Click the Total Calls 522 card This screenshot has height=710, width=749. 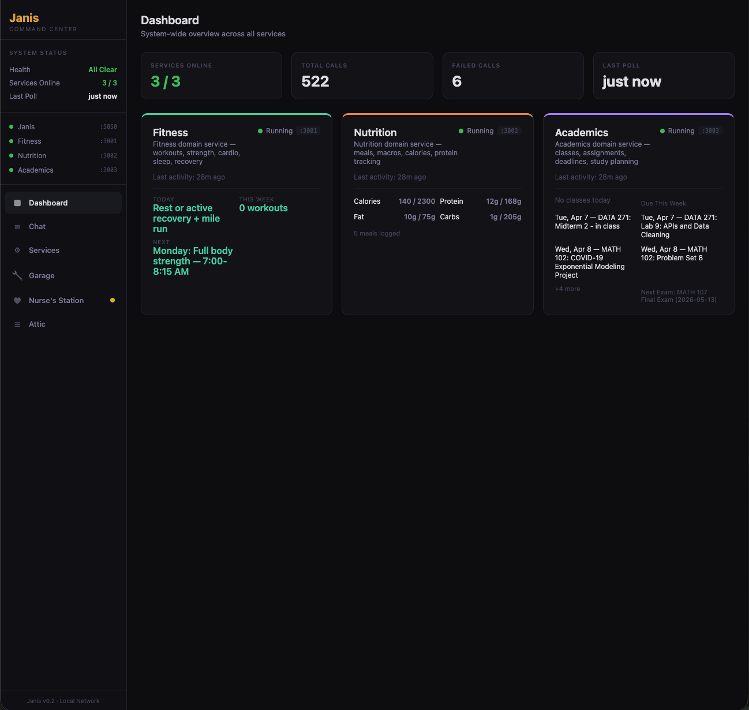click(x=362, y=76)
